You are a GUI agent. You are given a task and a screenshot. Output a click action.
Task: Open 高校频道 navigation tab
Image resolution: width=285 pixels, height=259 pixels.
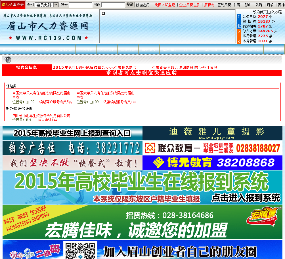[x=128, y=49]
